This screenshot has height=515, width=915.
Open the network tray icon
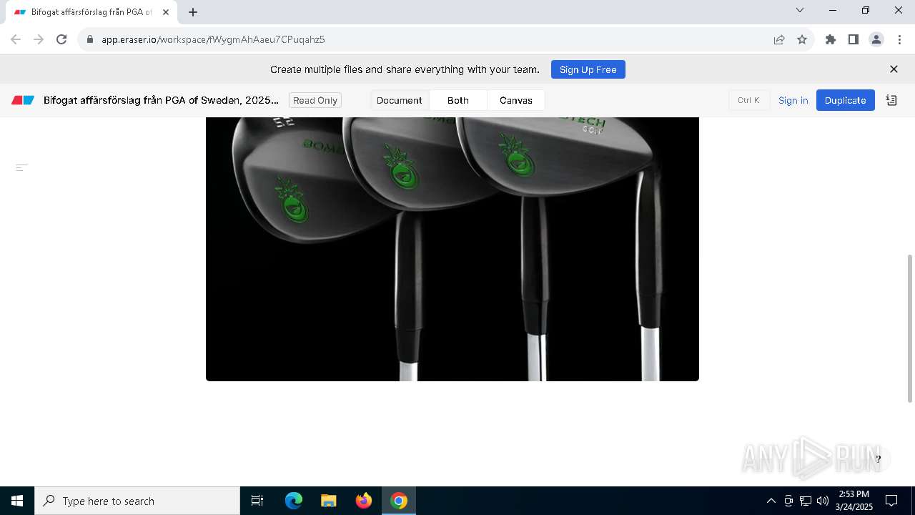tap(806, 501)
